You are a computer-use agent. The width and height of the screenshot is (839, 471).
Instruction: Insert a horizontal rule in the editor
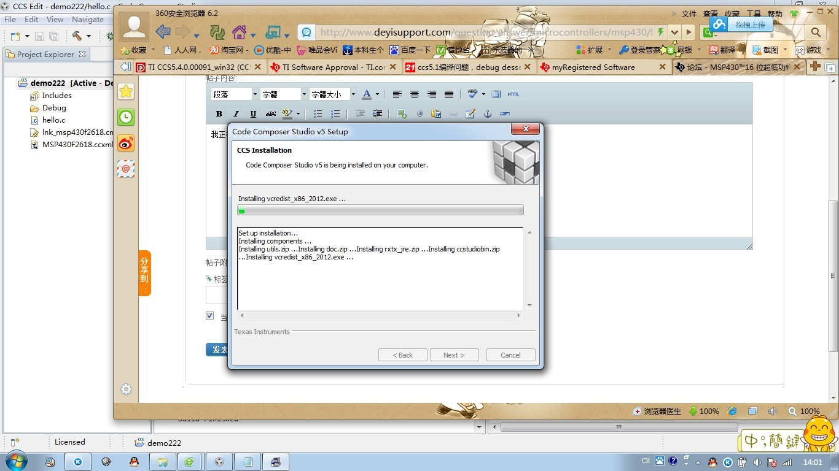point(505,114)
